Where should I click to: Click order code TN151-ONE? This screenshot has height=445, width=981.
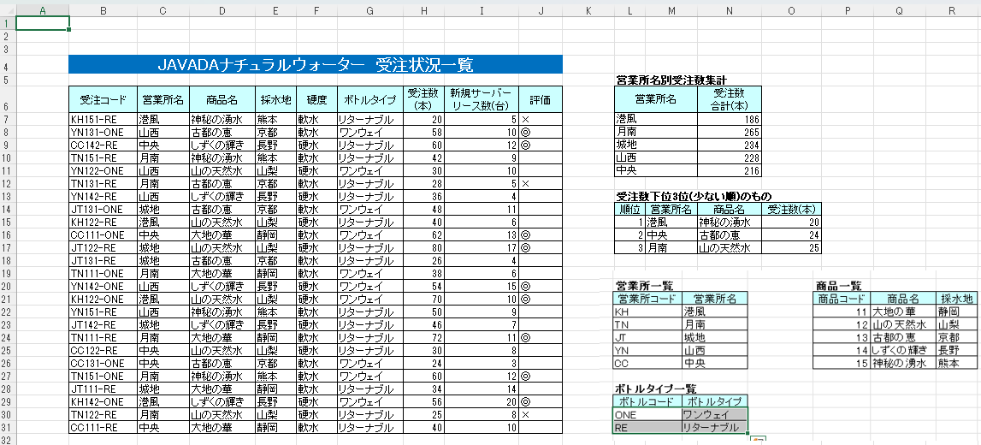click(x=103, y=377)
